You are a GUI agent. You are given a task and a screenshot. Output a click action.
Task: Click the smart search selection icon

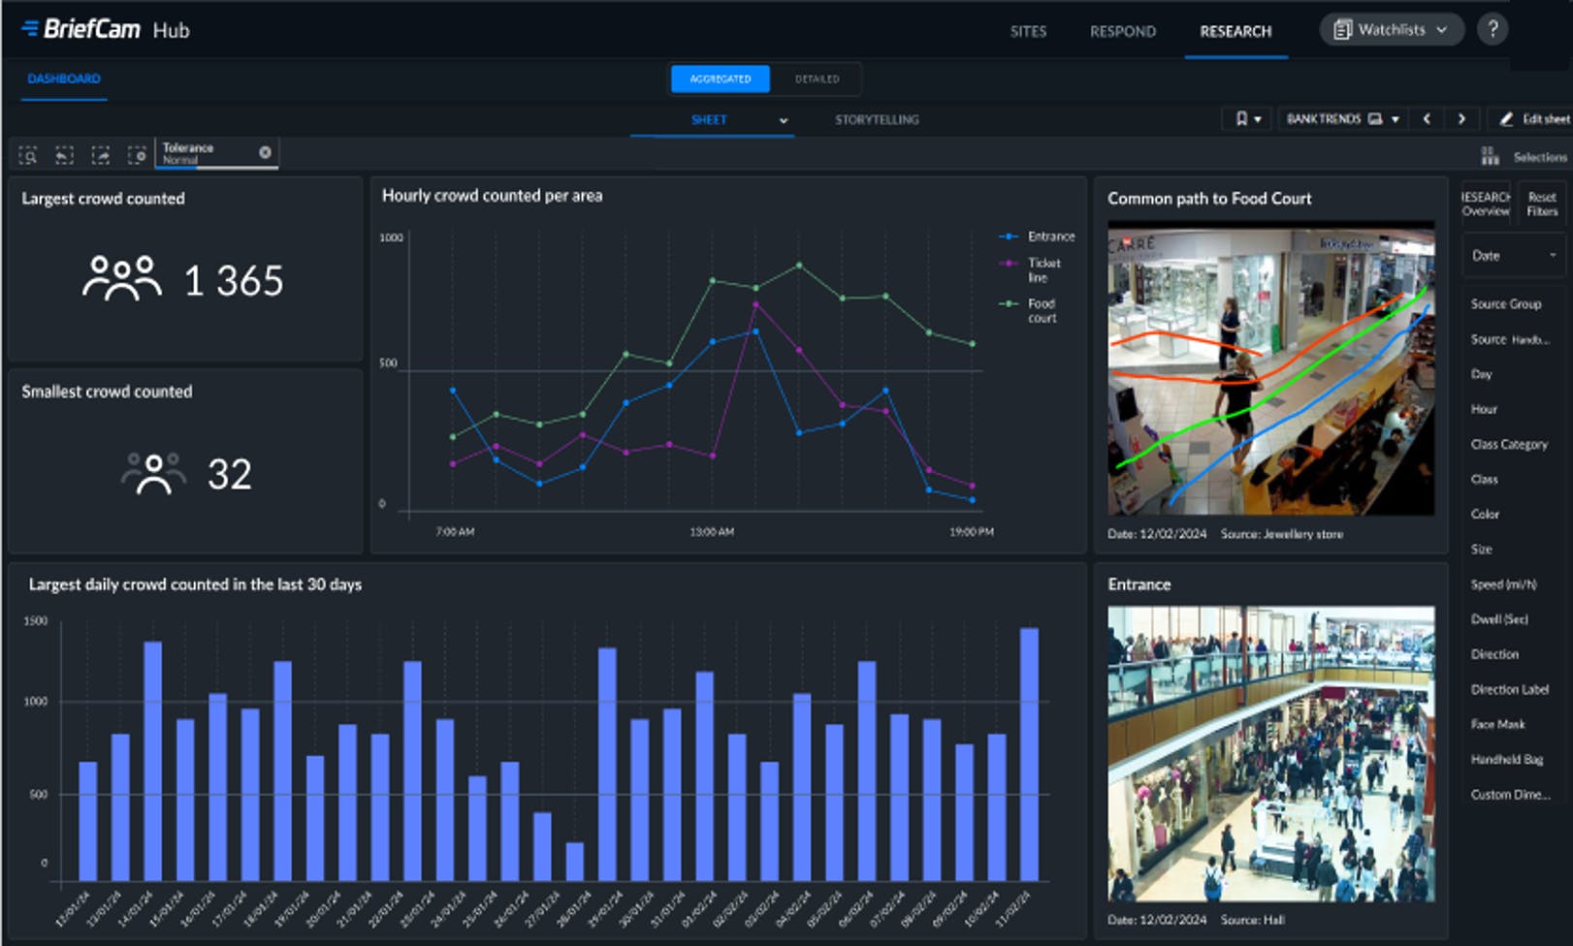point(28,155)
